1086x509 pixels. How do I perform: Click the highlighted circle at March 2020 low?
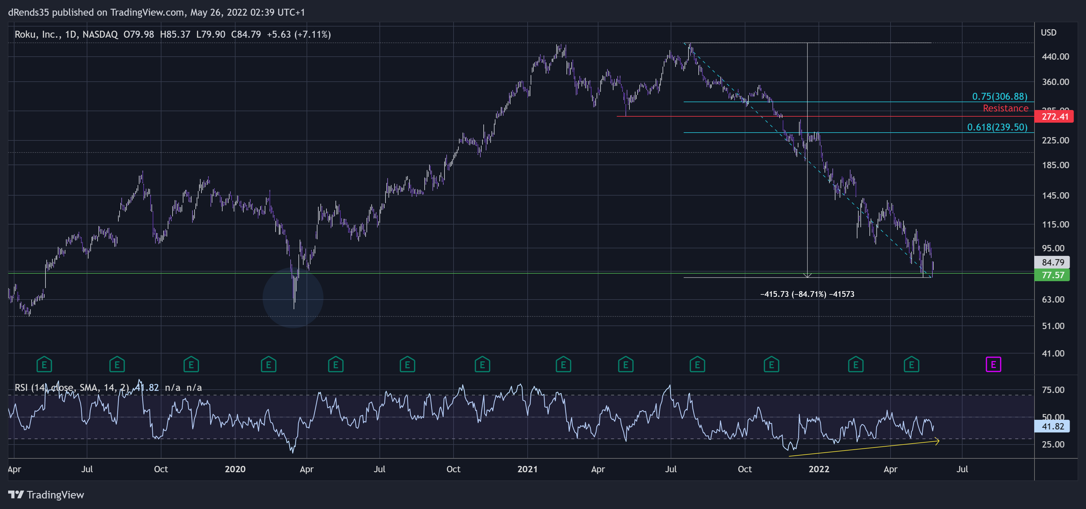pyautogui.click(x=293, y=298)
